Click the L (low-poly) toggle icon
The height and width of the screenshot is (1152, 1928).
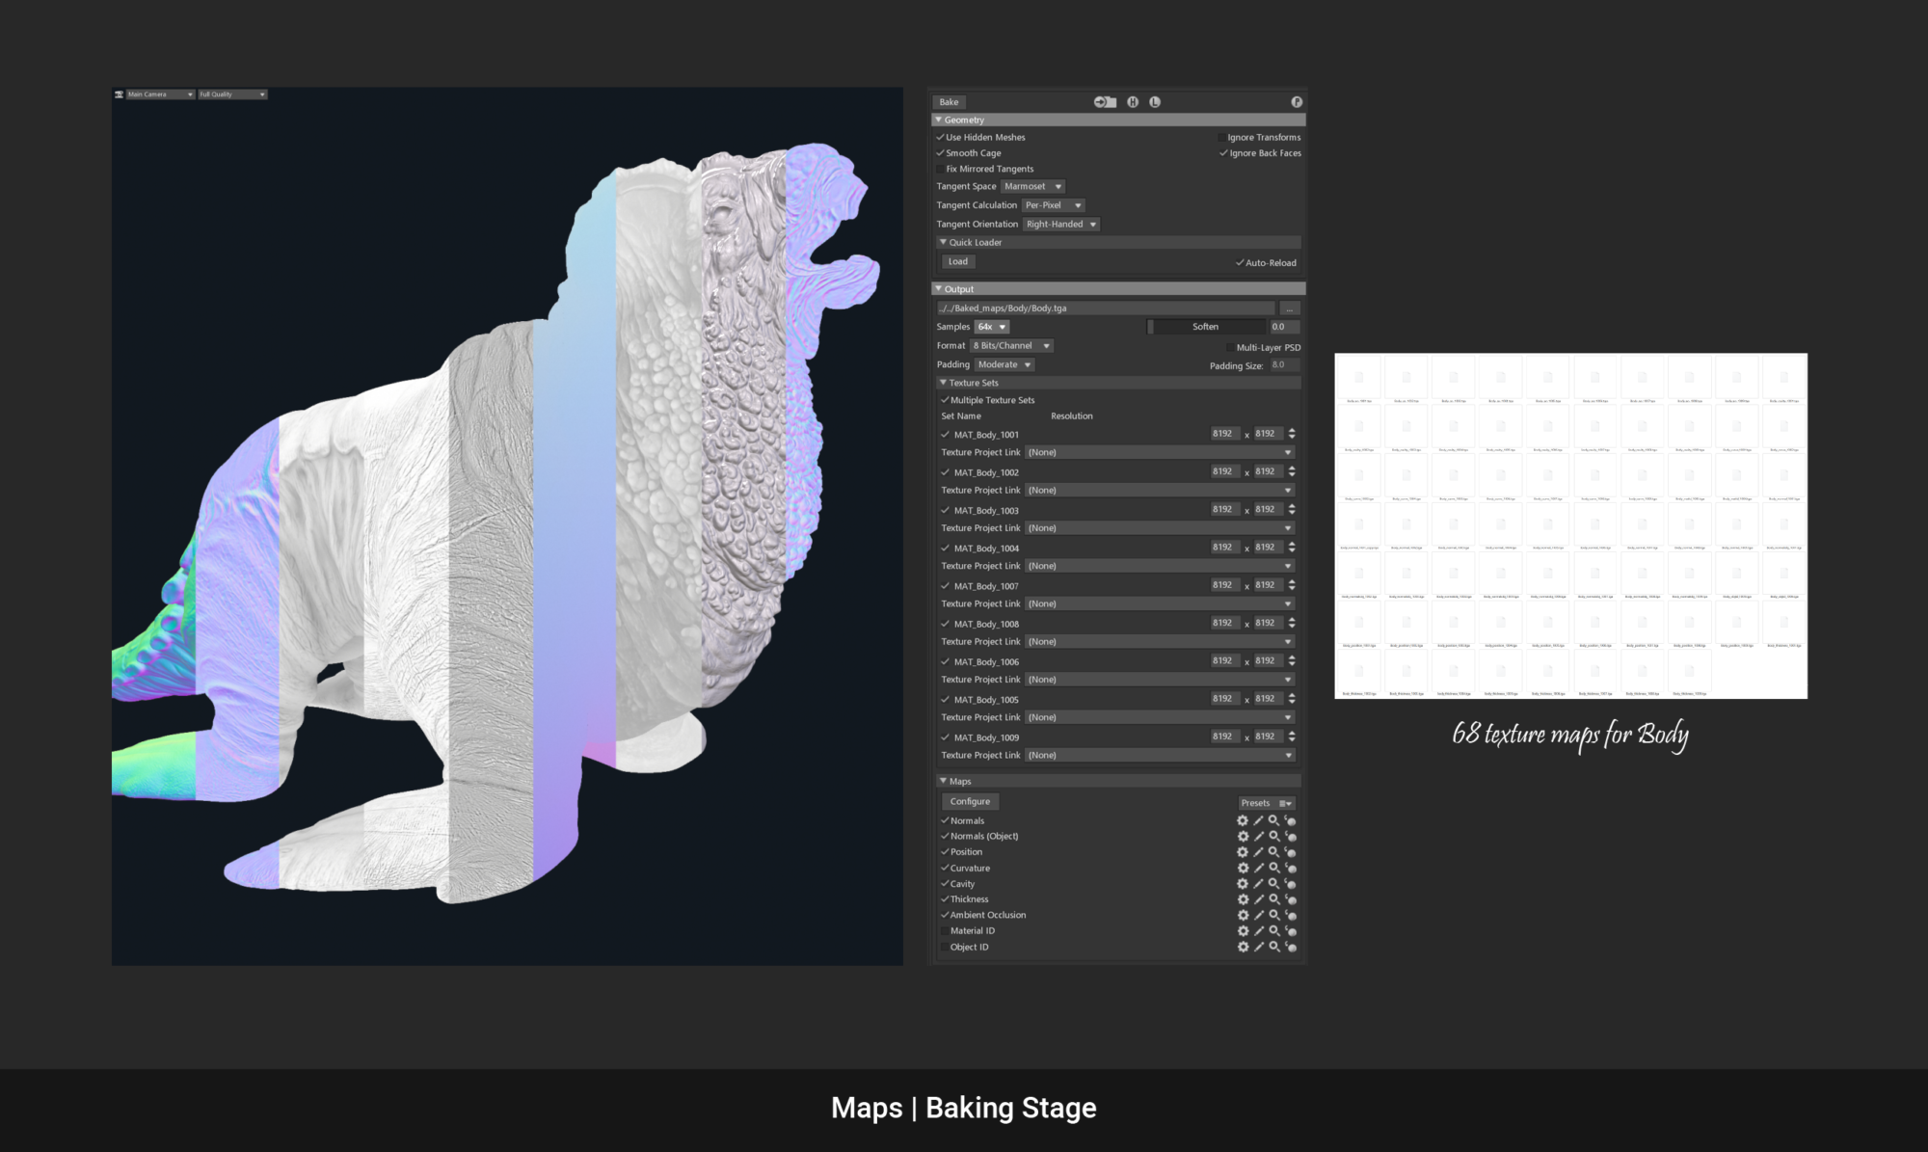coord(1155,102)
